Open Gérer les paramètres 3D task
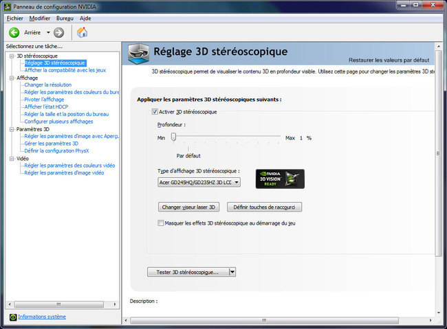The height and width of the screenshot is (329, 447). (52, 144)
